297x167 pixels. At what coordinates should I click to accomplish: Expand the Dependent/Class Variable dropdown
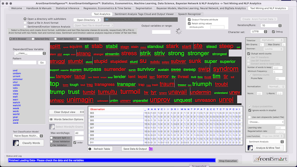[x=30, y=53]
